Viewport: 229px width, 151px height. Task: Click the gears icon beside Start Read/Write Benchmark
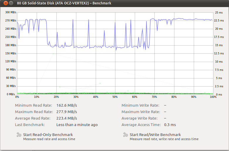[x=126, y=135]
